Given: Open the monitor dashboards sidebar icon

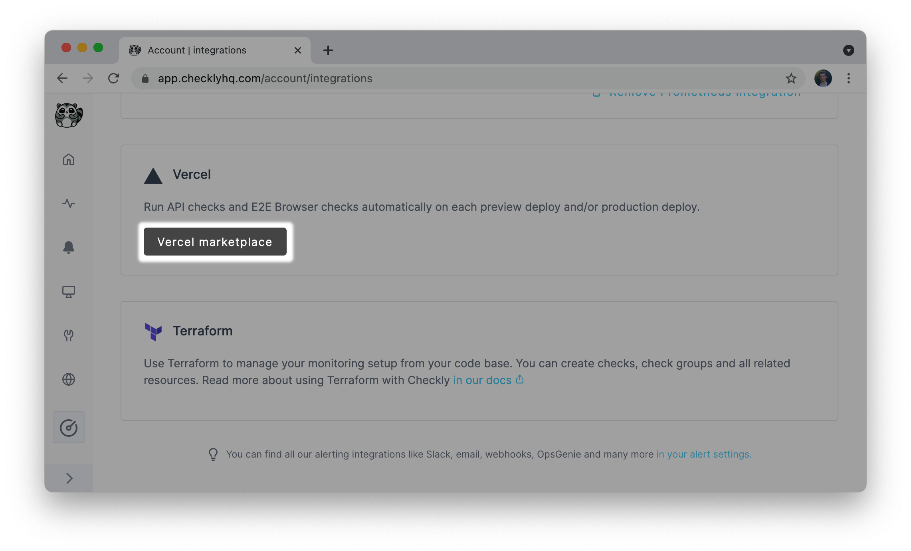Looking at the screenshot, I should [x=69, y=292].
